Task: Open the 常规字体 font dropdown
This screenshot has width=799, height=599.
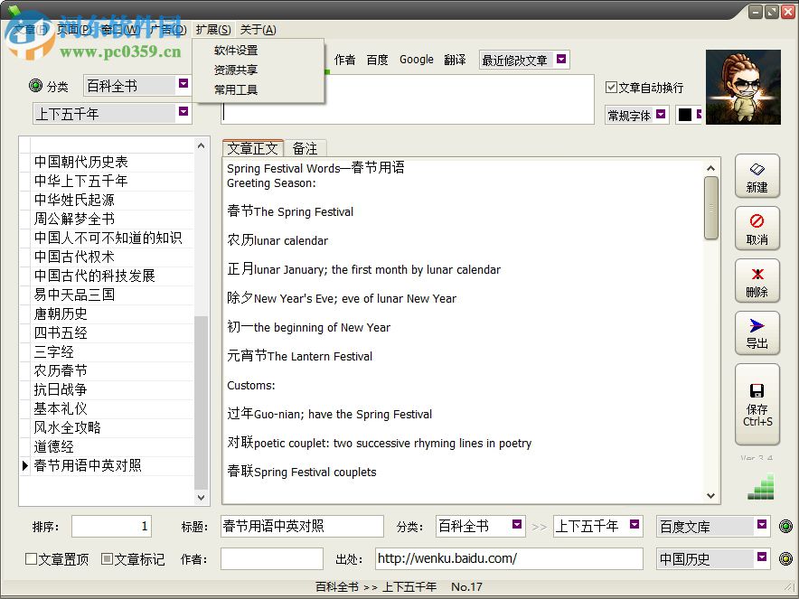Action: point(661,114)
